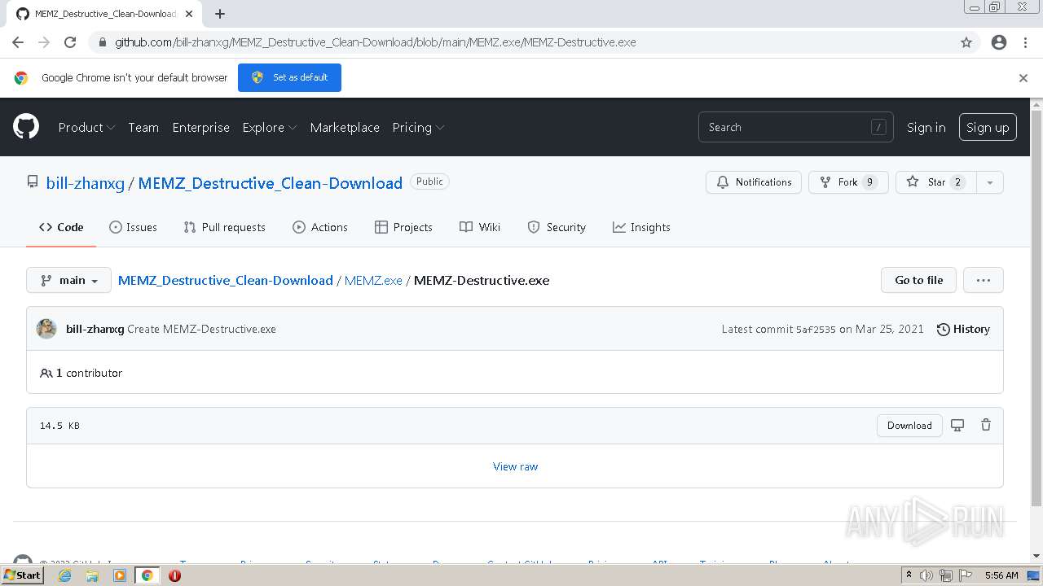Open bill-zhanxg owner link in repo title

(x=86, y=183)
